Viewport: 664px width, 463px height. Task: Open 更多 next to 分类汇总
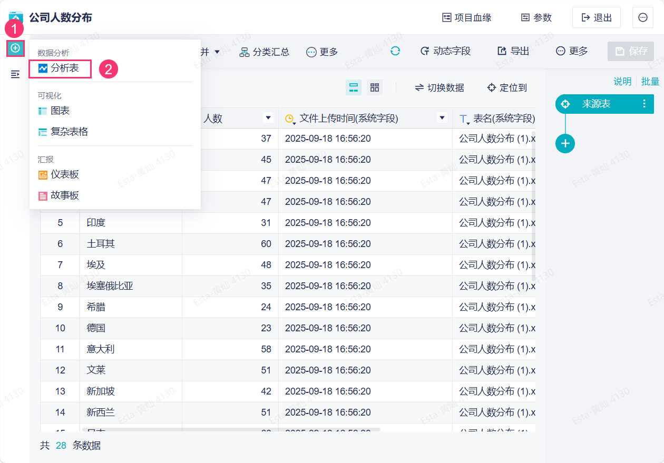322,52
